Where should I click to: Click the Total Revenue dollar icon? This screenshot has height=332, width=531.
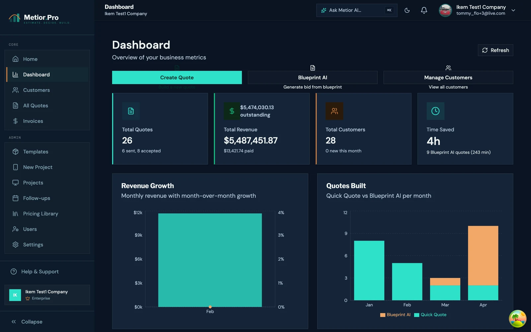(x=232, y=111)
